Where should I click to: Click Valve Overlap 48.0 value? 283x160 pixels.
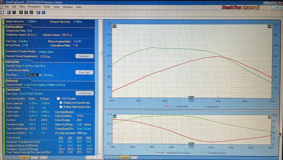tap(79, 120)
